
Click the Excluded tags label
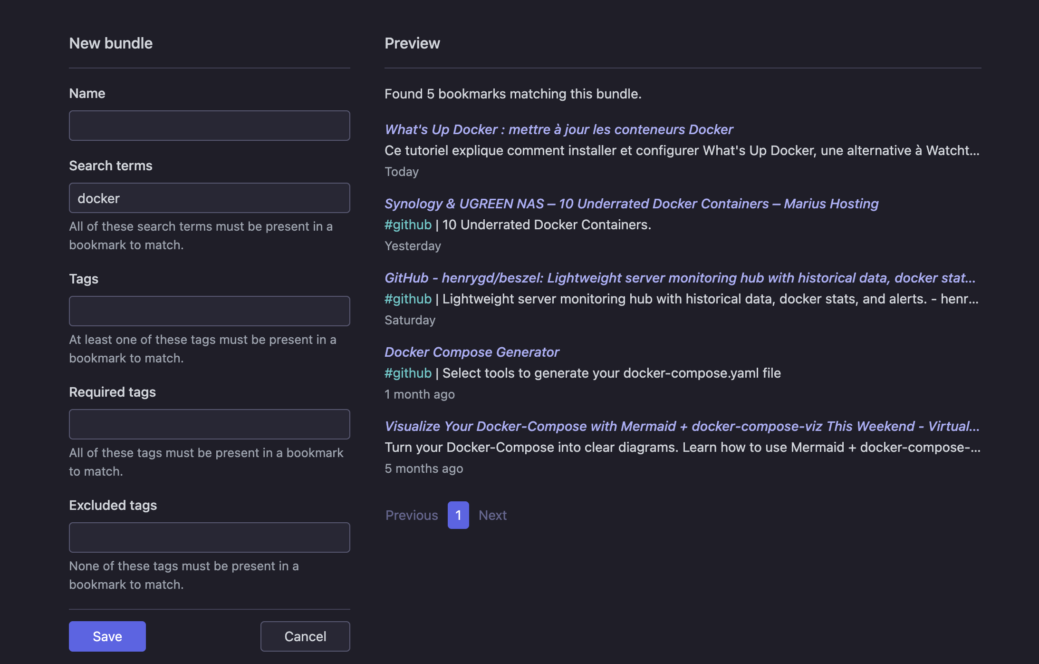[113, 505]
